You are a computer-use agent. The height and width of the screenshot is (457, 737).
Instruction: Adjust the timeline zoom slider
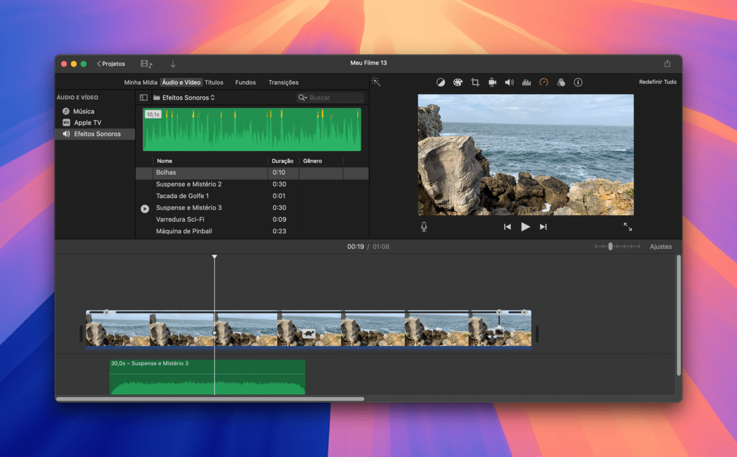coord(610,247)
